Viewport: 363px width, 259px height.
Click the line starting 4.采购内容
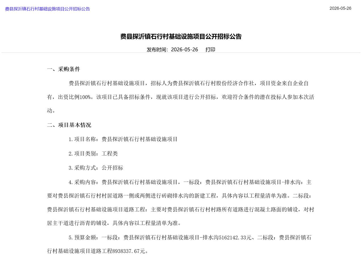(x=190, y=182)
